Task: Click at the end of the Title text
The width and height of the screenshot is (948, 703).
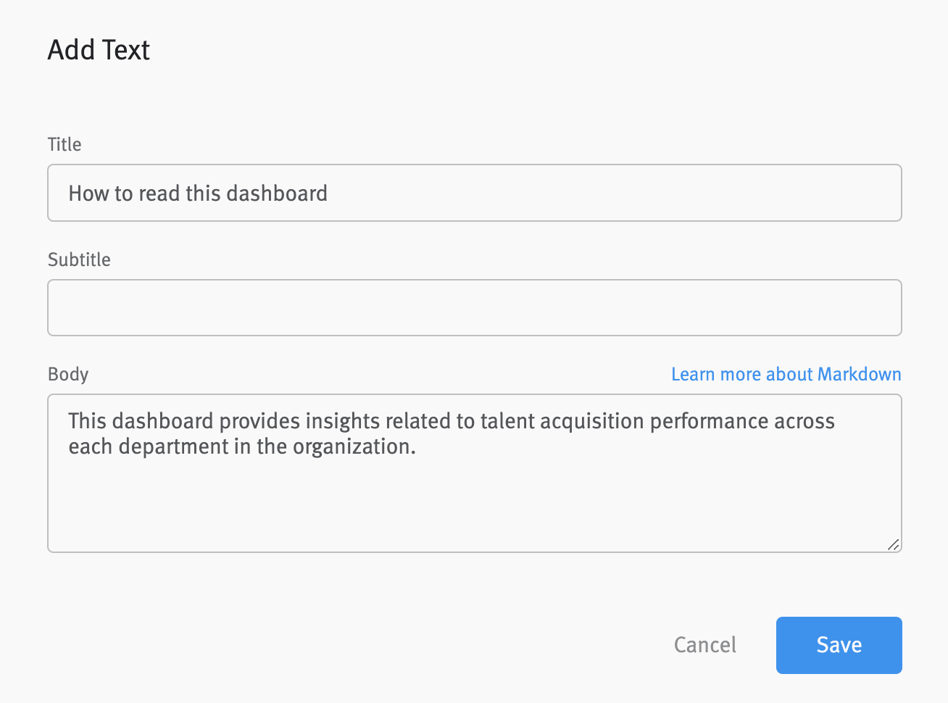Action: [328, 194]
